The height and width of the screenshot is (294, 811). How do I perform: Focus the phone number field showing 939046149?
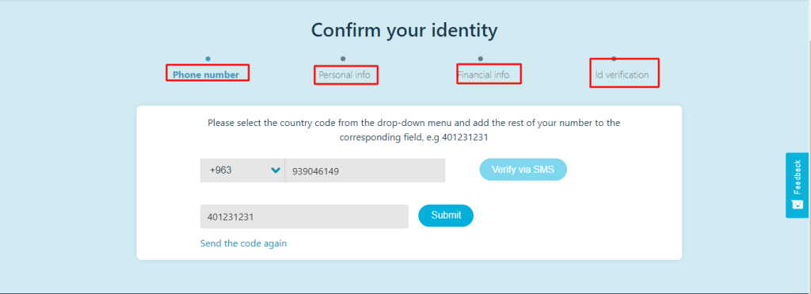click(x=365, y=170)
